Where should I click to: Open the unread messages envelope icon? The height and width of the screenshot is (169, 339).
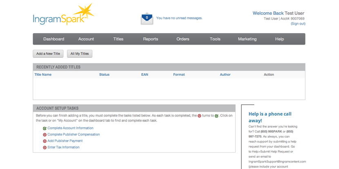[147, 18]
